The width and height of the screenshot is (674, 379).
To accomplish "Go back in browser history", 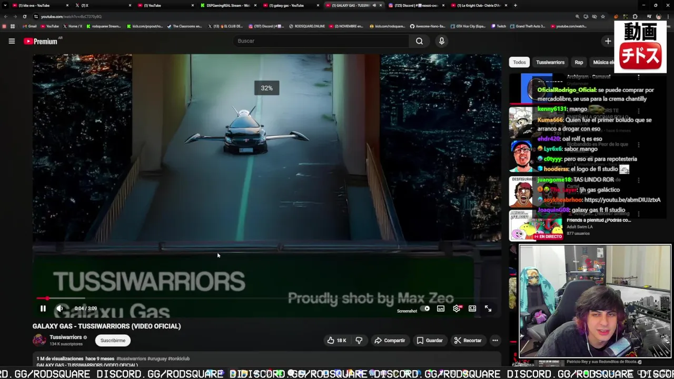I will point(5,16).
